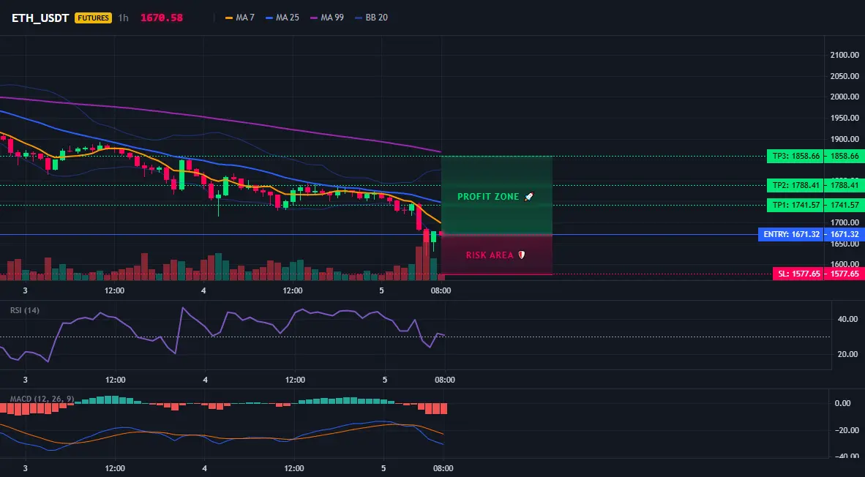Click the 1700.00 price axis label
Screen dimensions: 865x477
coord(845,222)
